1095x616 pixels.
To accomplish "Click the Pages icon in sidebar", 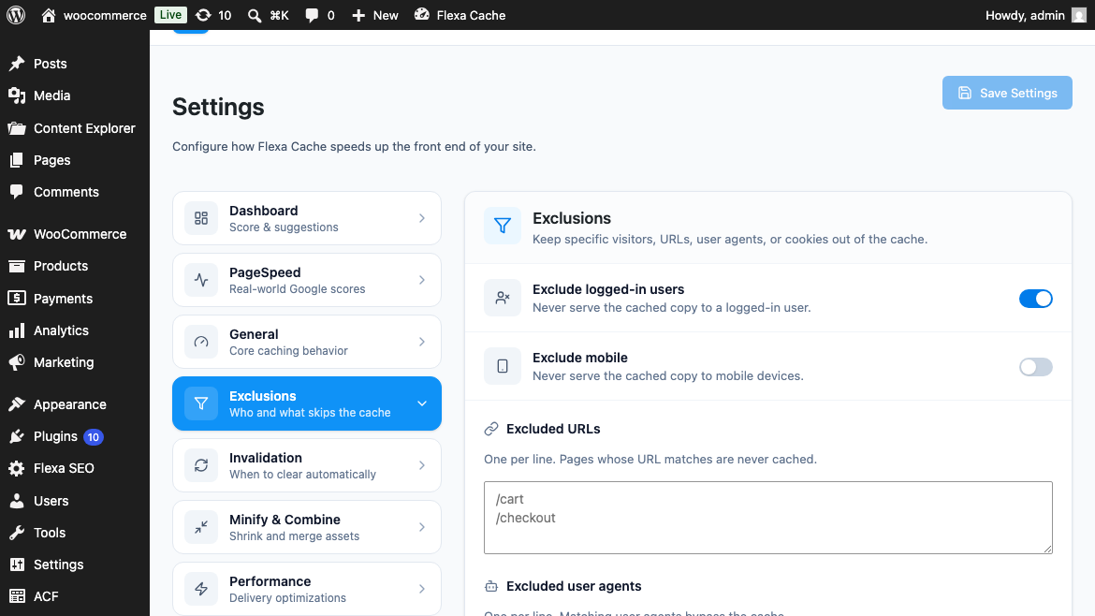I will tap(17, 160).
